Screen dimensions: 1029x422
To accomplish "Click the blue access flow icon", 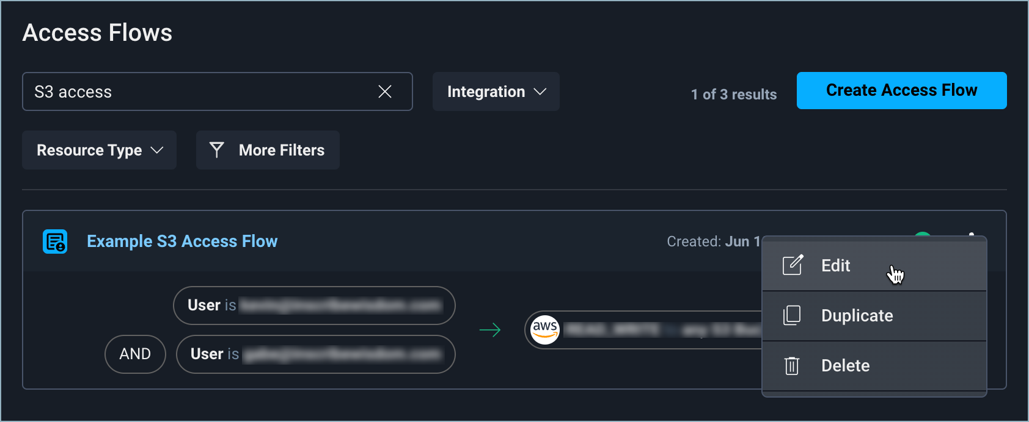I will (x=55, y=241).
